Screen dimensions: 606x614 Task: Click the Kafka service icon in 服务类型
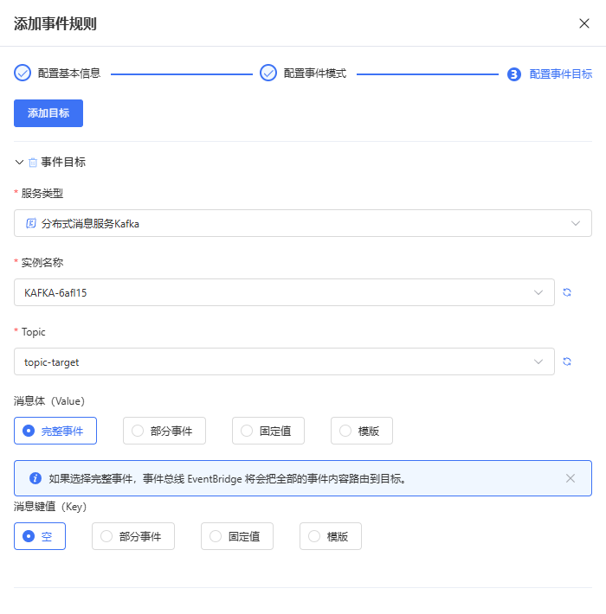click(x=31, y=223)
